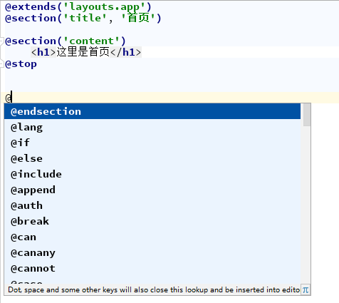Choose @break completion item
The width and height of the screenshot is (339, 303).
(x=152, y=221)
